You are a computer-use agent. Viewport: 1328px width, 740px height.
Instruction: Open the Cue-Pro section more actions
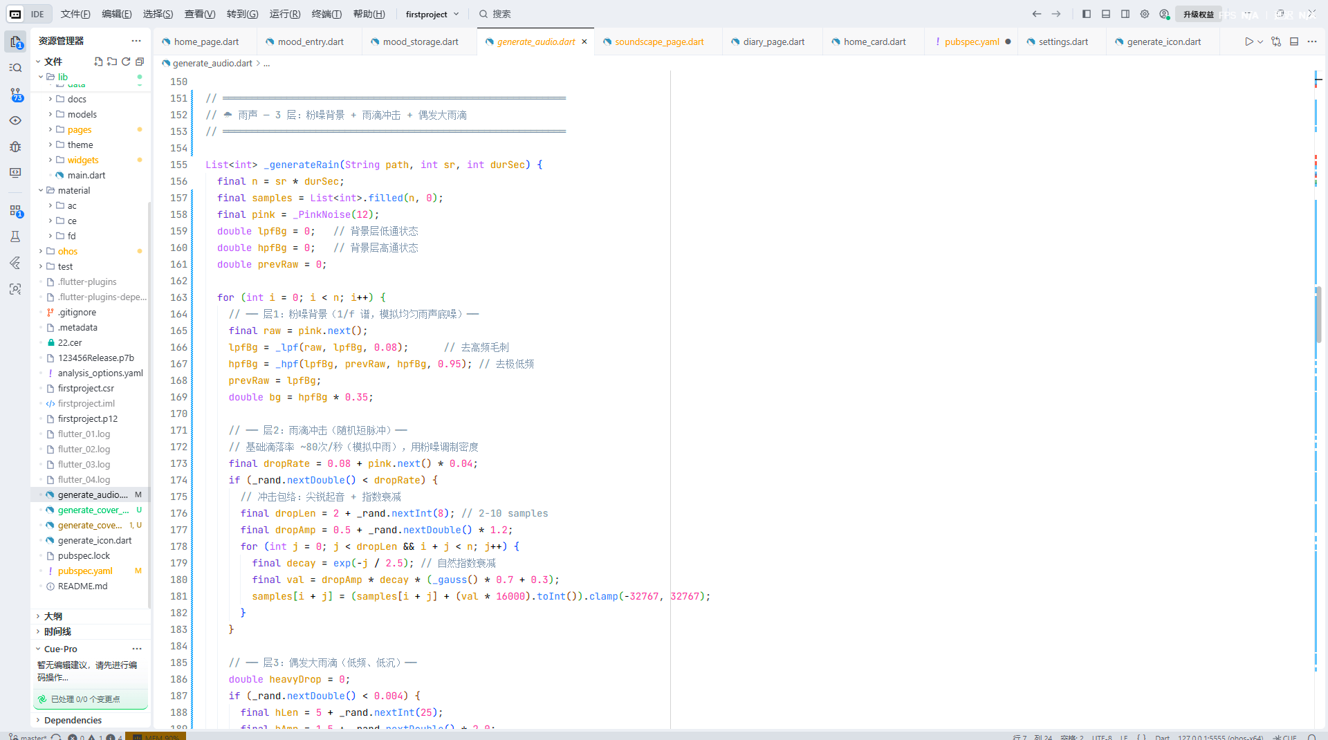pos(137,649)
